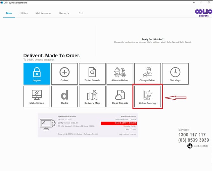This screenshot has height=171, width=213.
Task: Switch to the Utilities tab
Action: (23, 13)
